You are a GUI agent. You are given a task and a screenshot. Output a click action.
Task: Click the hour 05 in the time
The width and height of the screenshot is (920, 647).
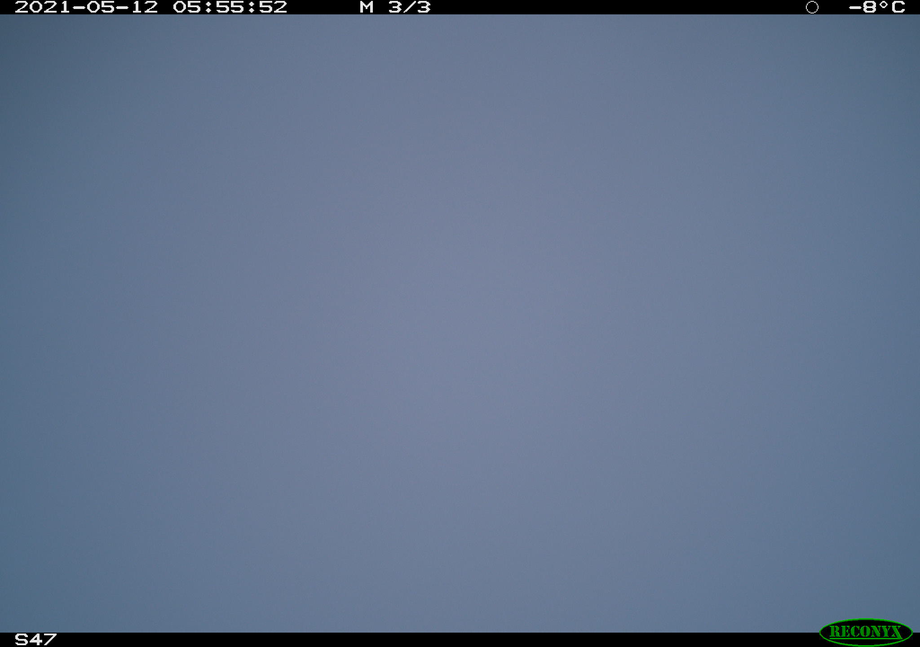click(187, 7)
